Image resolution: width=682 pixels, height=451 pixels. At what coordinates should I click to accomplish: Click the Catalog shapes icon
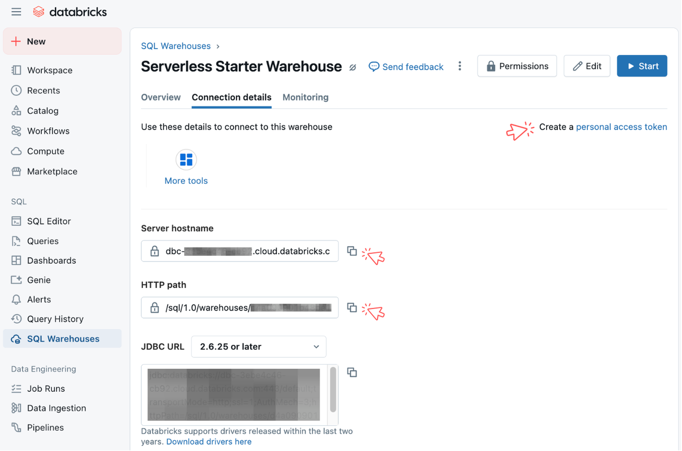[x=16, y=111]
